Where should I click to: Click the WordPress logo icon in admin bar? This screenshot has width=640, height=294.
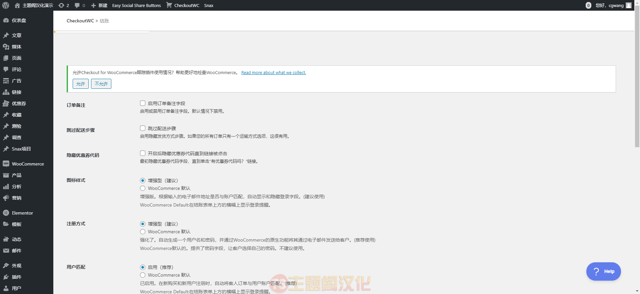click(x=6, y=5)
